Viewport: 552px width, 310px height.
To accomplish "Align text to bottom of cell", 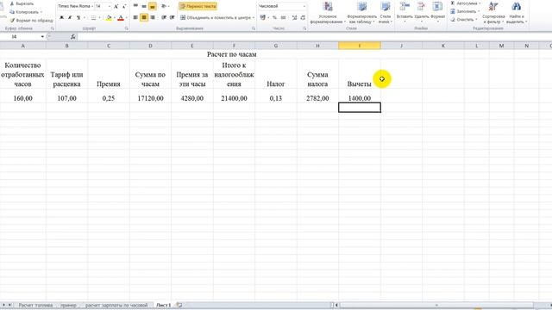I will tap(153, 6).
